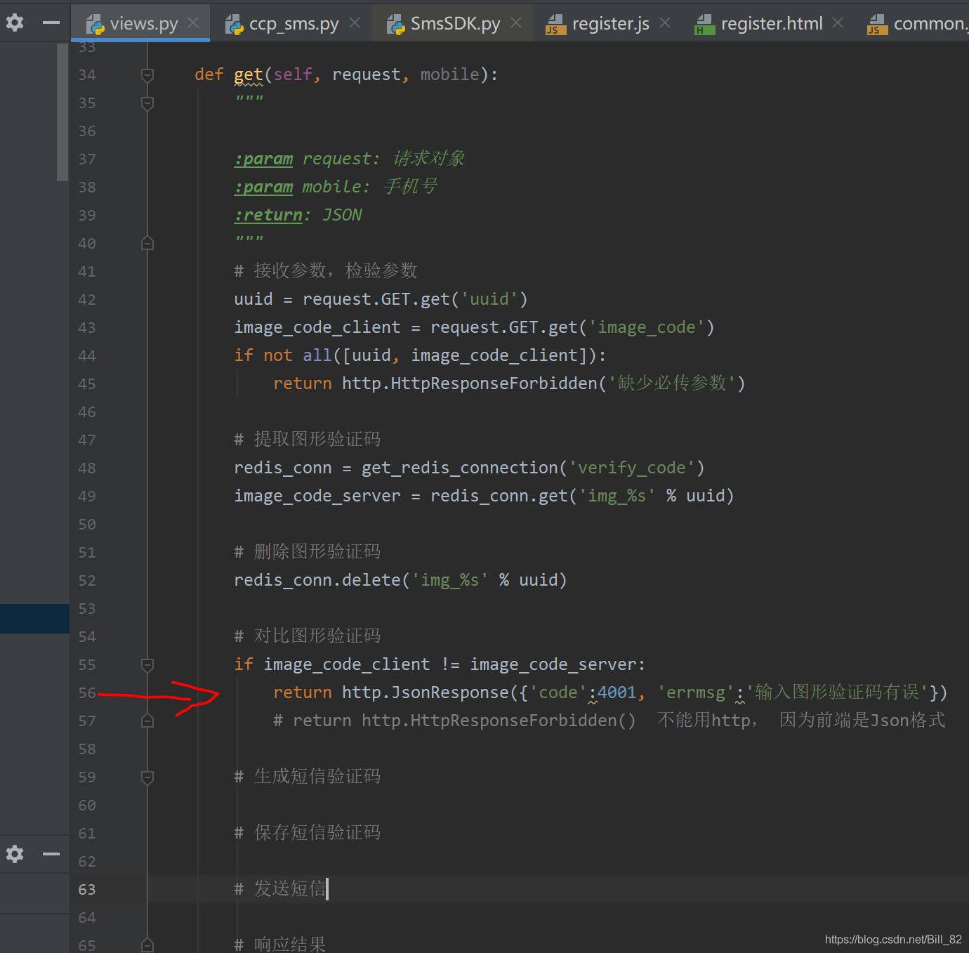Open the ccp_sms.py tab

click(293, 23)
